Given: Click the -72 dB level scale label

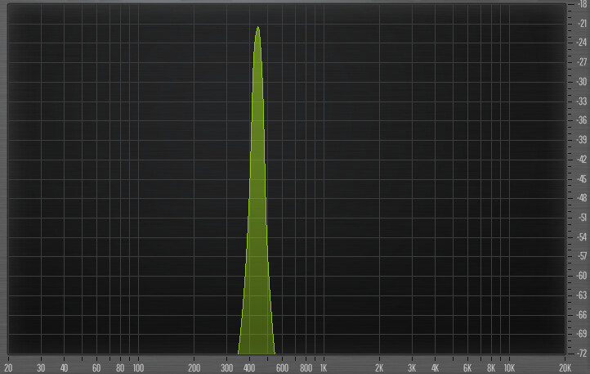Looking at the screenshot, I should point(582,354).
